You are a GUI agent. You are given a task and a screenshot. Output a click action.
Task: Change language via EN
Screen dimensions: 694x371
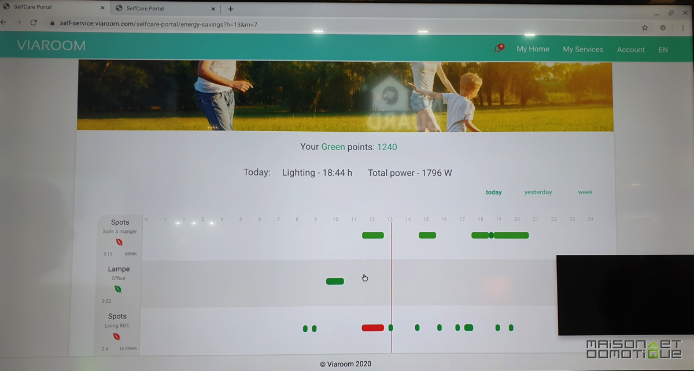click(x=663, y=50)
